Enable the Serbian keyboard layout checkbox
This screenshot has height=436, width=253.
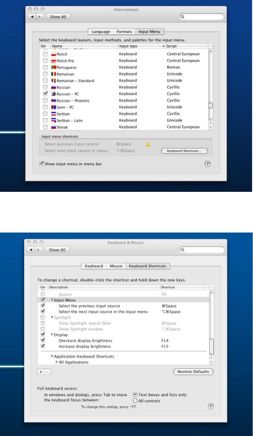45,114
